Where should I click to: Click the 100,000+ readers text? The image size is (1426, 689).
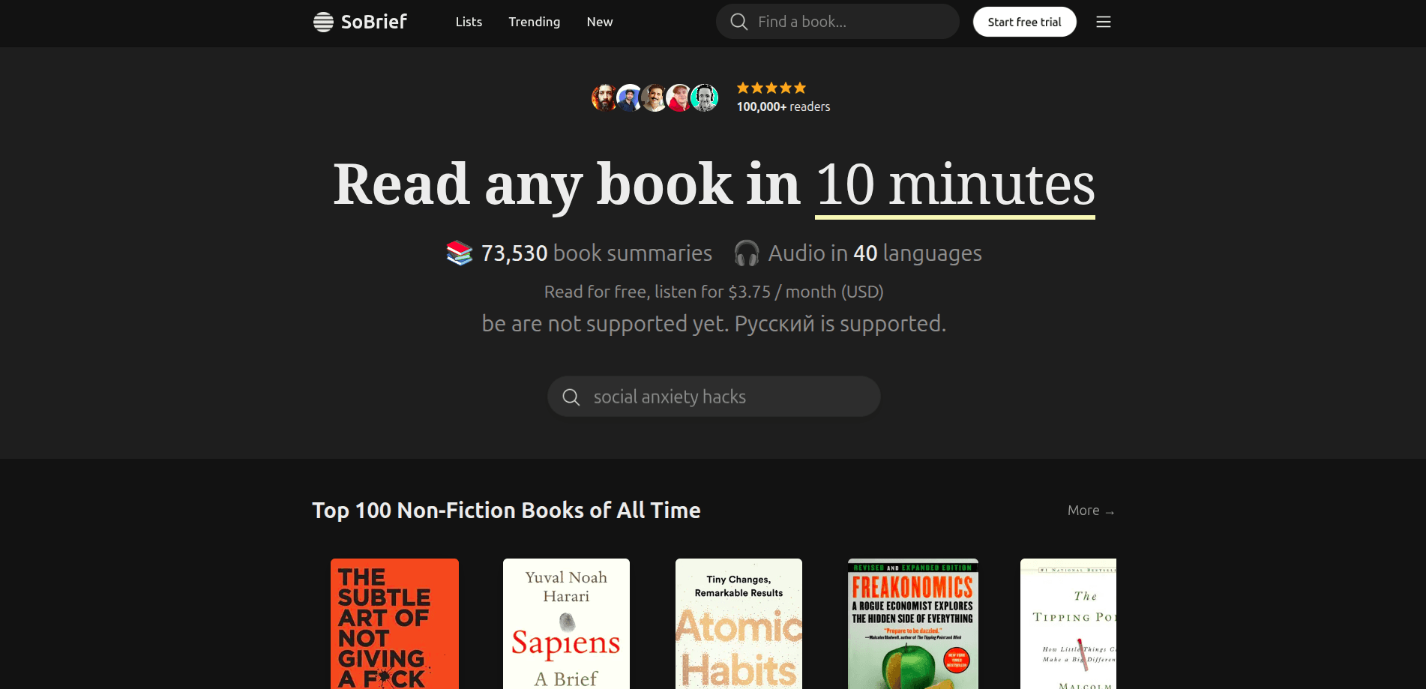[783, 106]
